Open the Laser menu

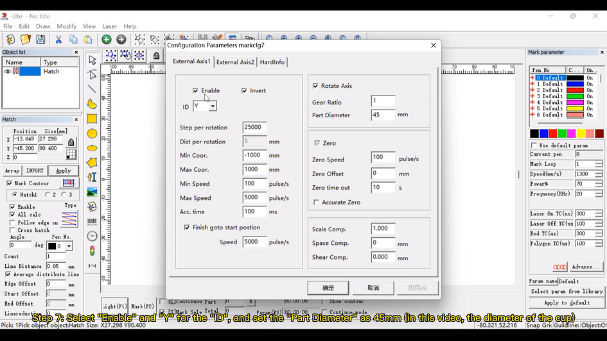[x=110, y=26]
